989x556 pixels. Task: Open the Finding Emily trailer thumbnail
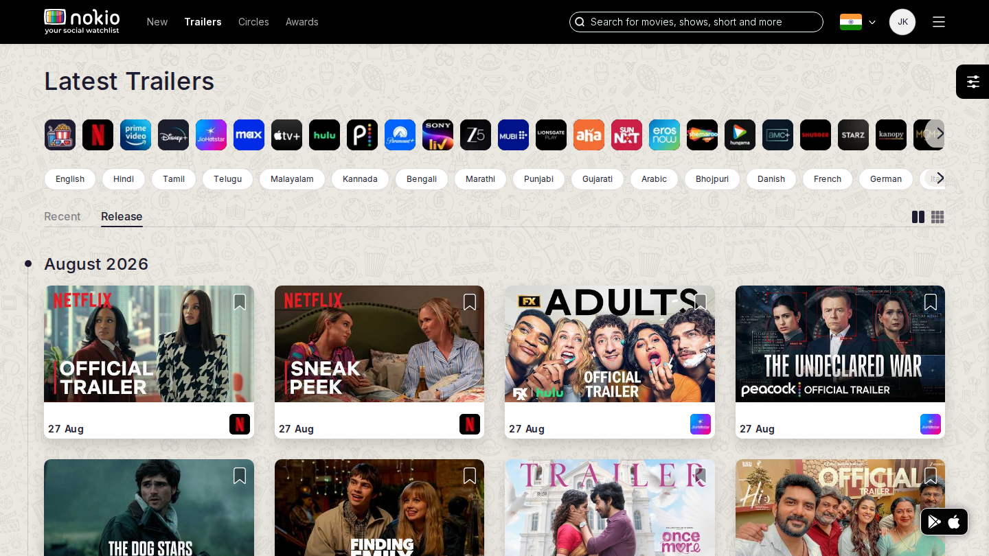[x=379, y=508]
